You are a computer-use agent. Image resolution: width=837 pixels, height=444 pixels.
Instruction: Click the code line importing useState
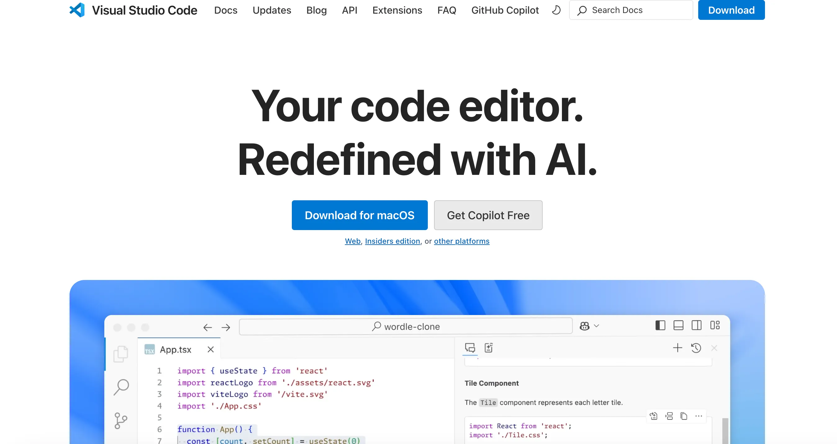click(252, 371)
